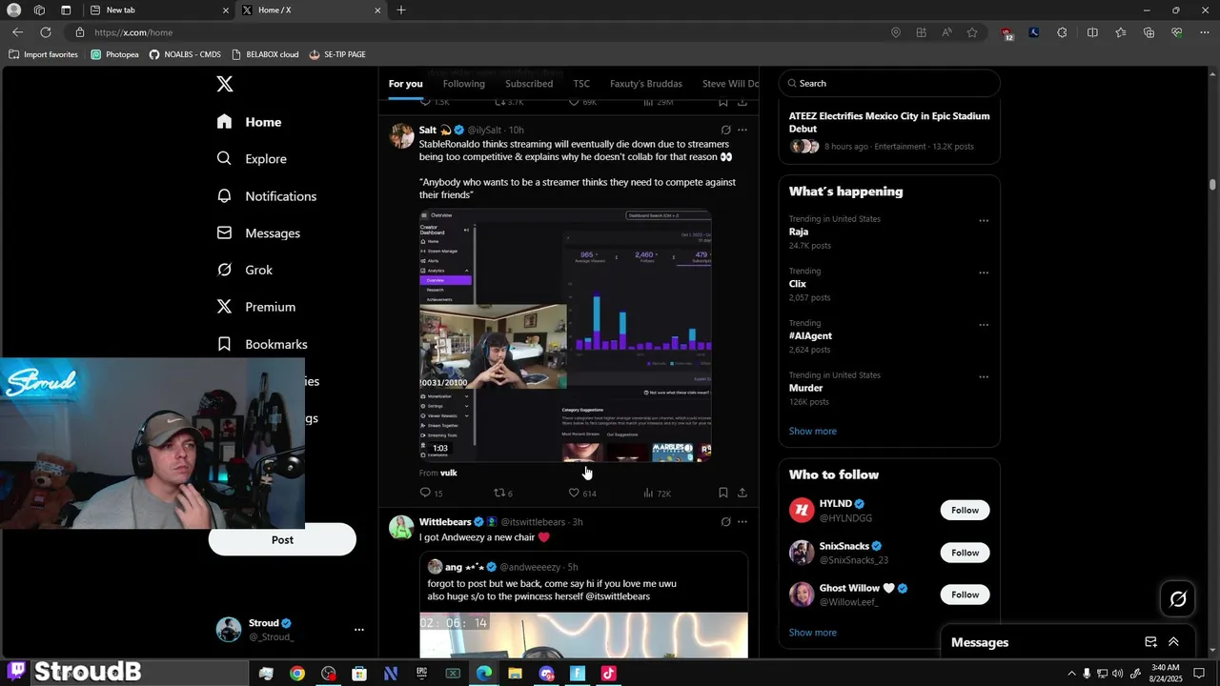Show more under Who to follow
The image size is (1220, 686).
tap(812, 633)
